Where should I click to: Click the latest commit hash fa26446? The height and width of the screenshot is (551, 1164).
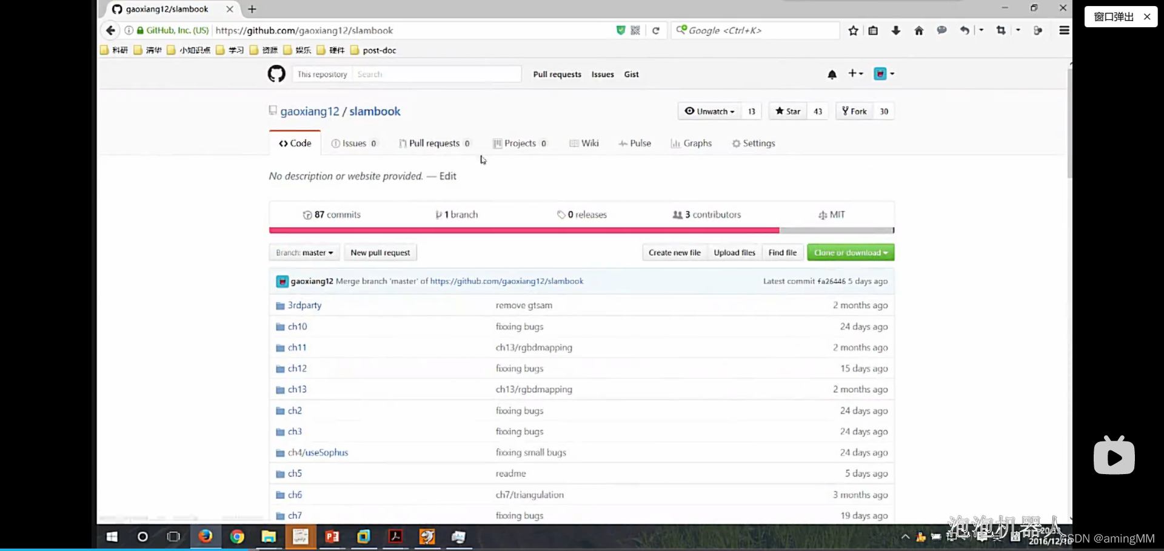[x=831, y=282]
